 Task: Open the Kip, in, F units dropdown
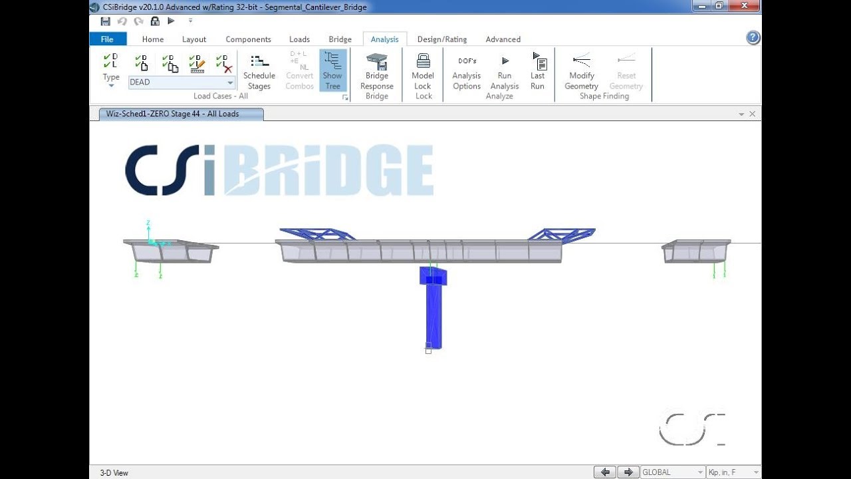coord(734,472)
